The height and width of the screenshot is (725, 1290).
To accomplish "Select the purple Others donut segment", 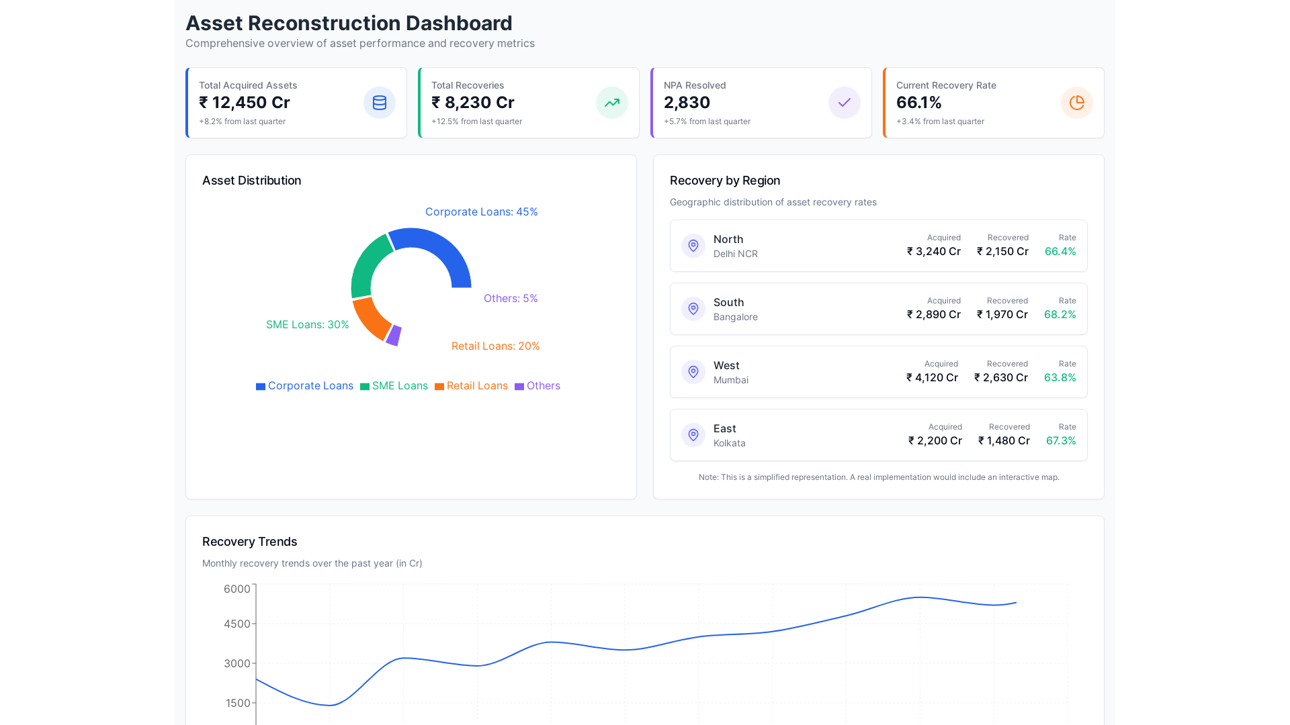I will coord(394,335).
